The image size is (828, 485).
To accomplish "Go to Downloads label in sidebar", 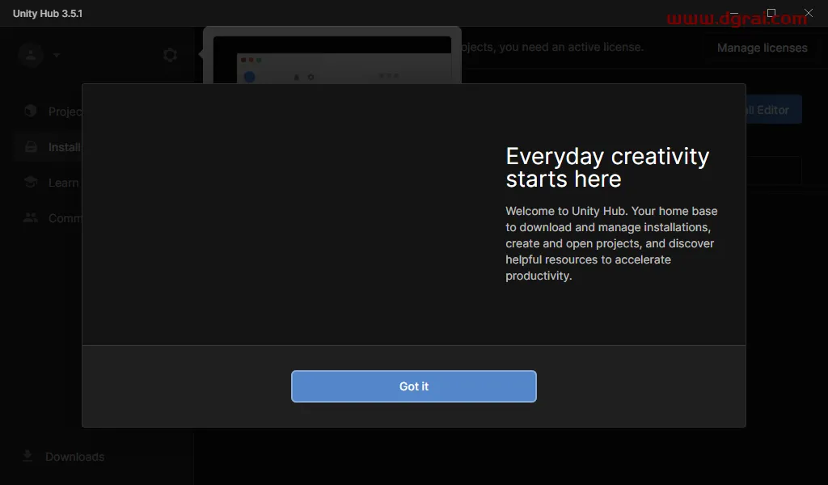I will 74,457.
